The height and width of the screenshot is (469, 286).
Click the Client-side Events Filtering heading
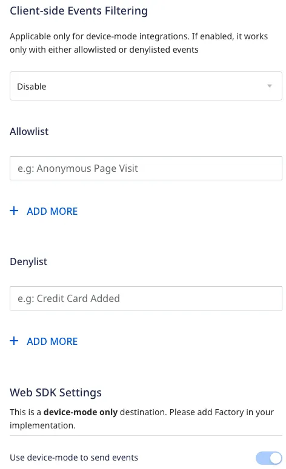[78, 11]
